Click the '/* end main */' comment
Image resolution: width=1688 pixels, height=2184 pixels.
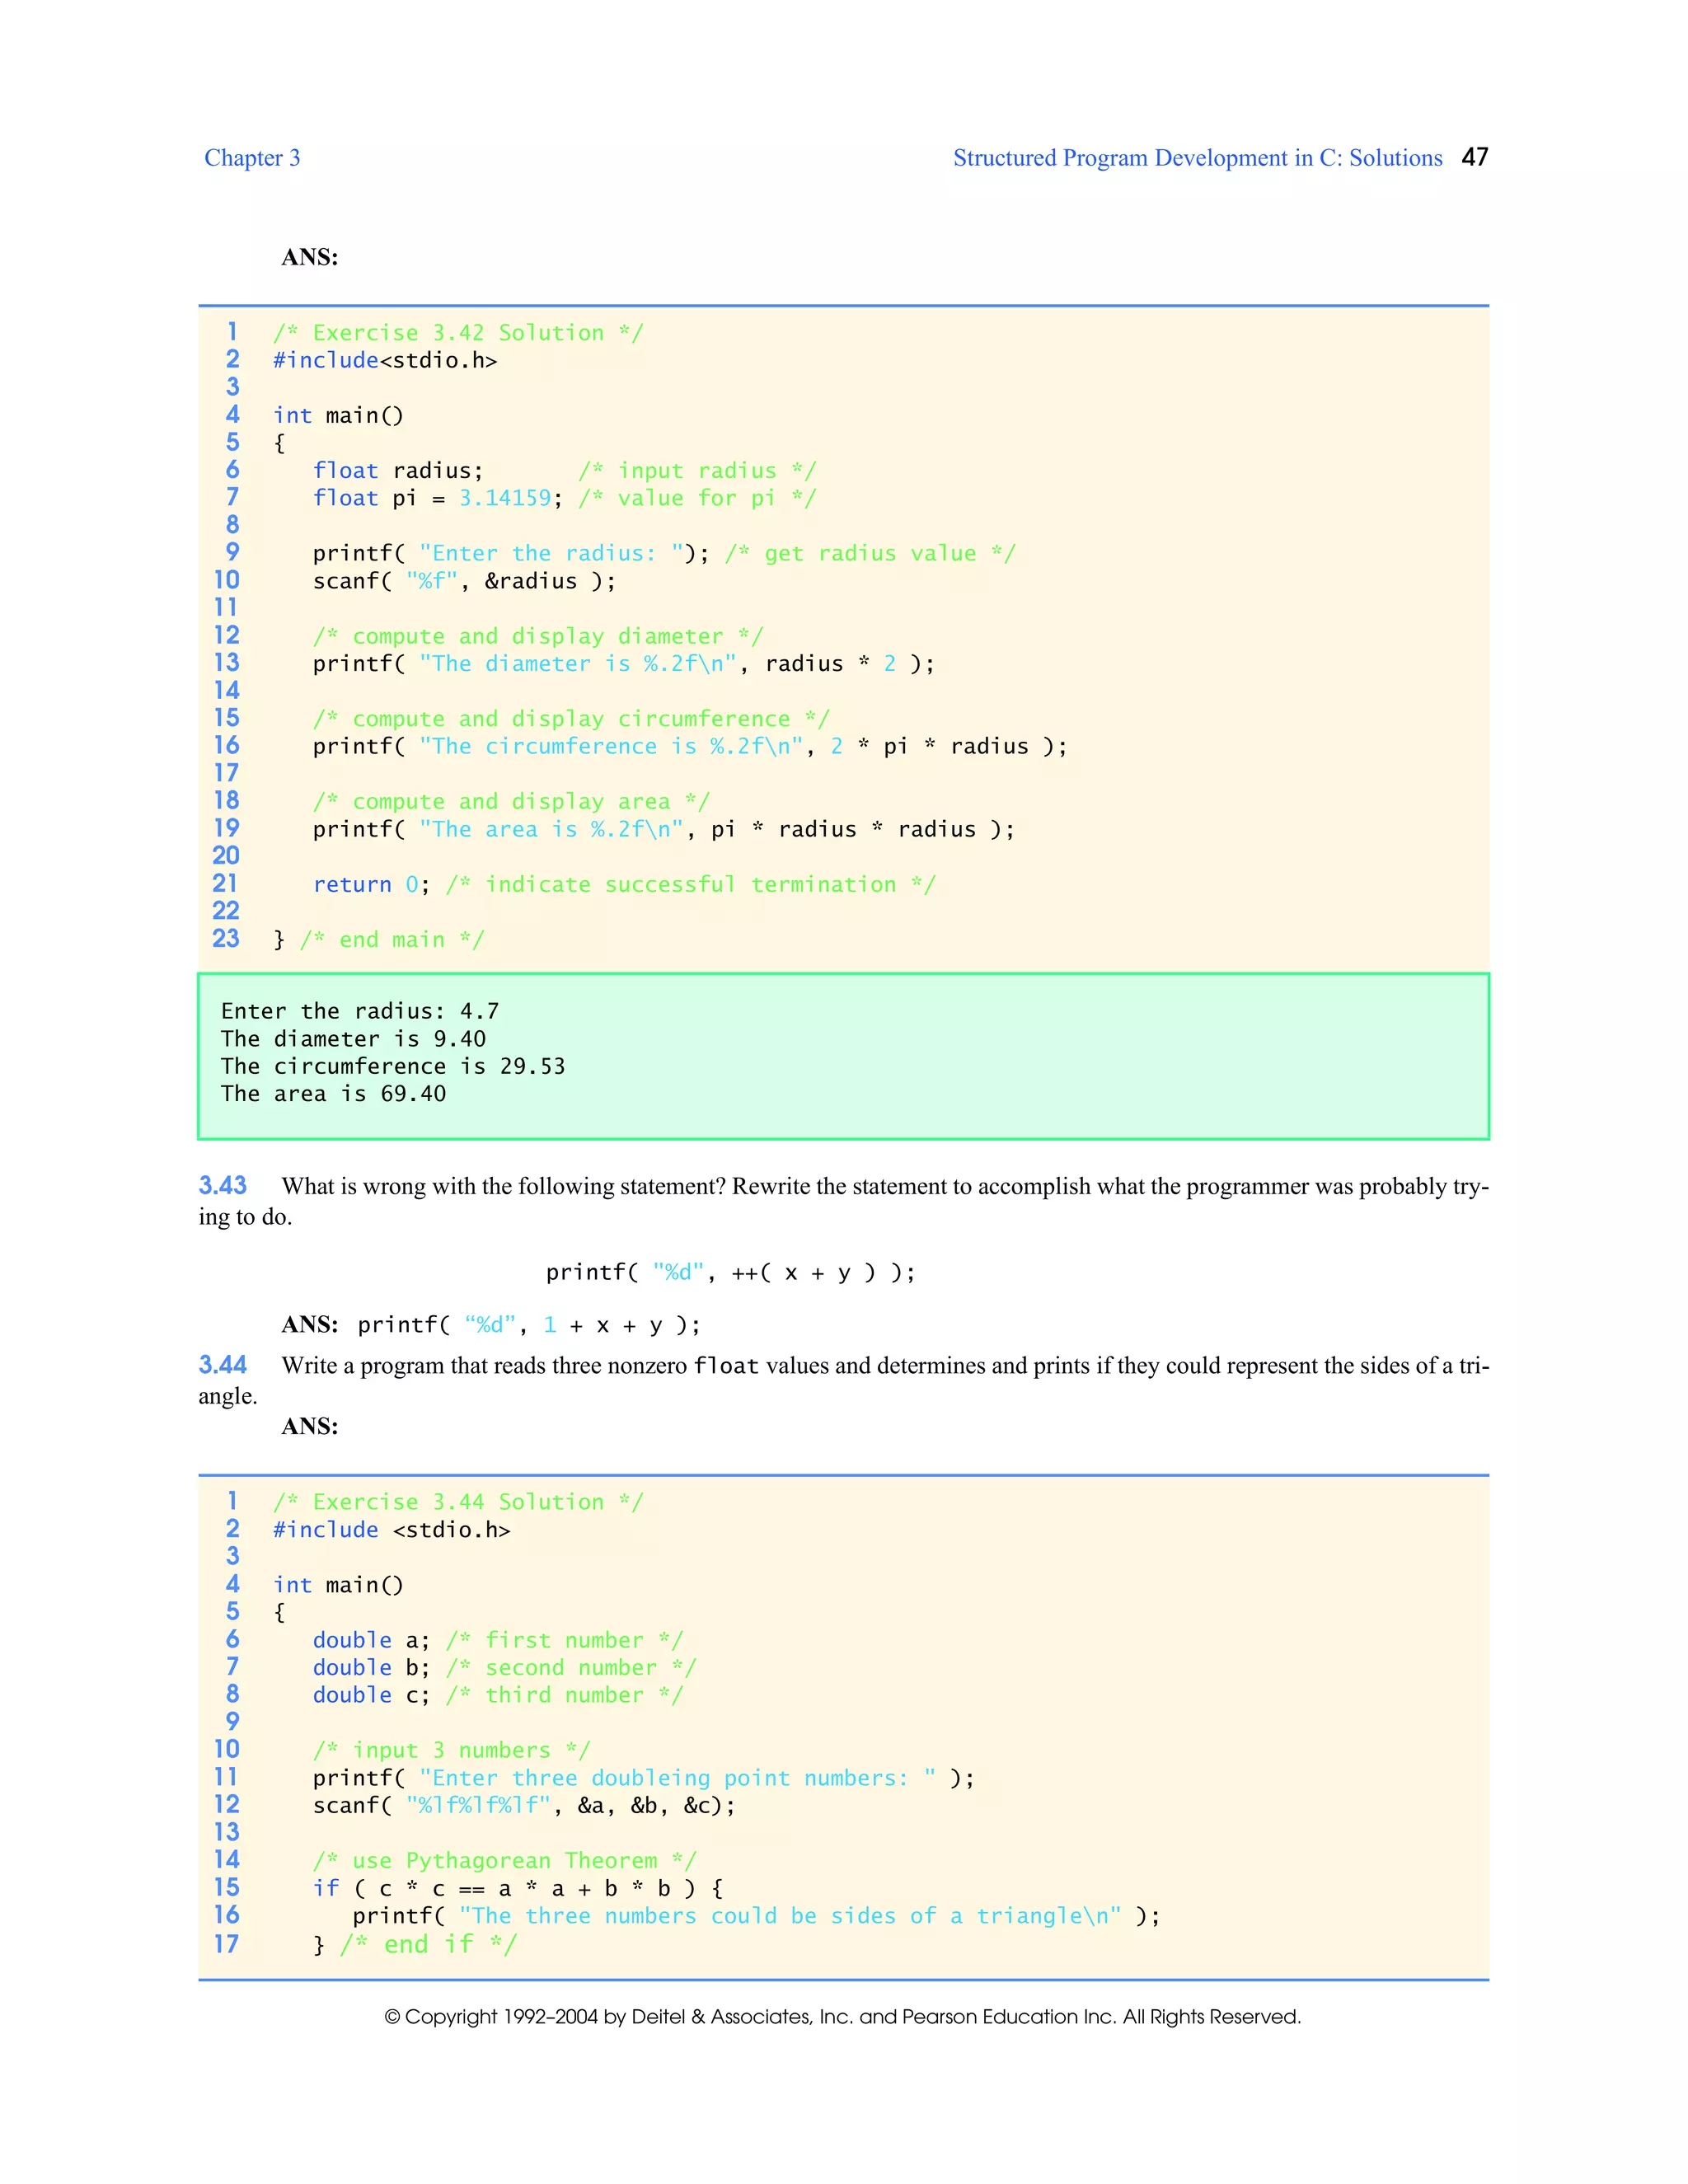392,940
